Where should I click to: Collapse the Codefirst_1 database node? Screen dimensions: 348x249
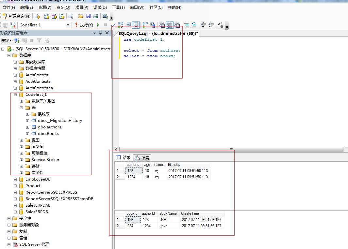[15, 95]
